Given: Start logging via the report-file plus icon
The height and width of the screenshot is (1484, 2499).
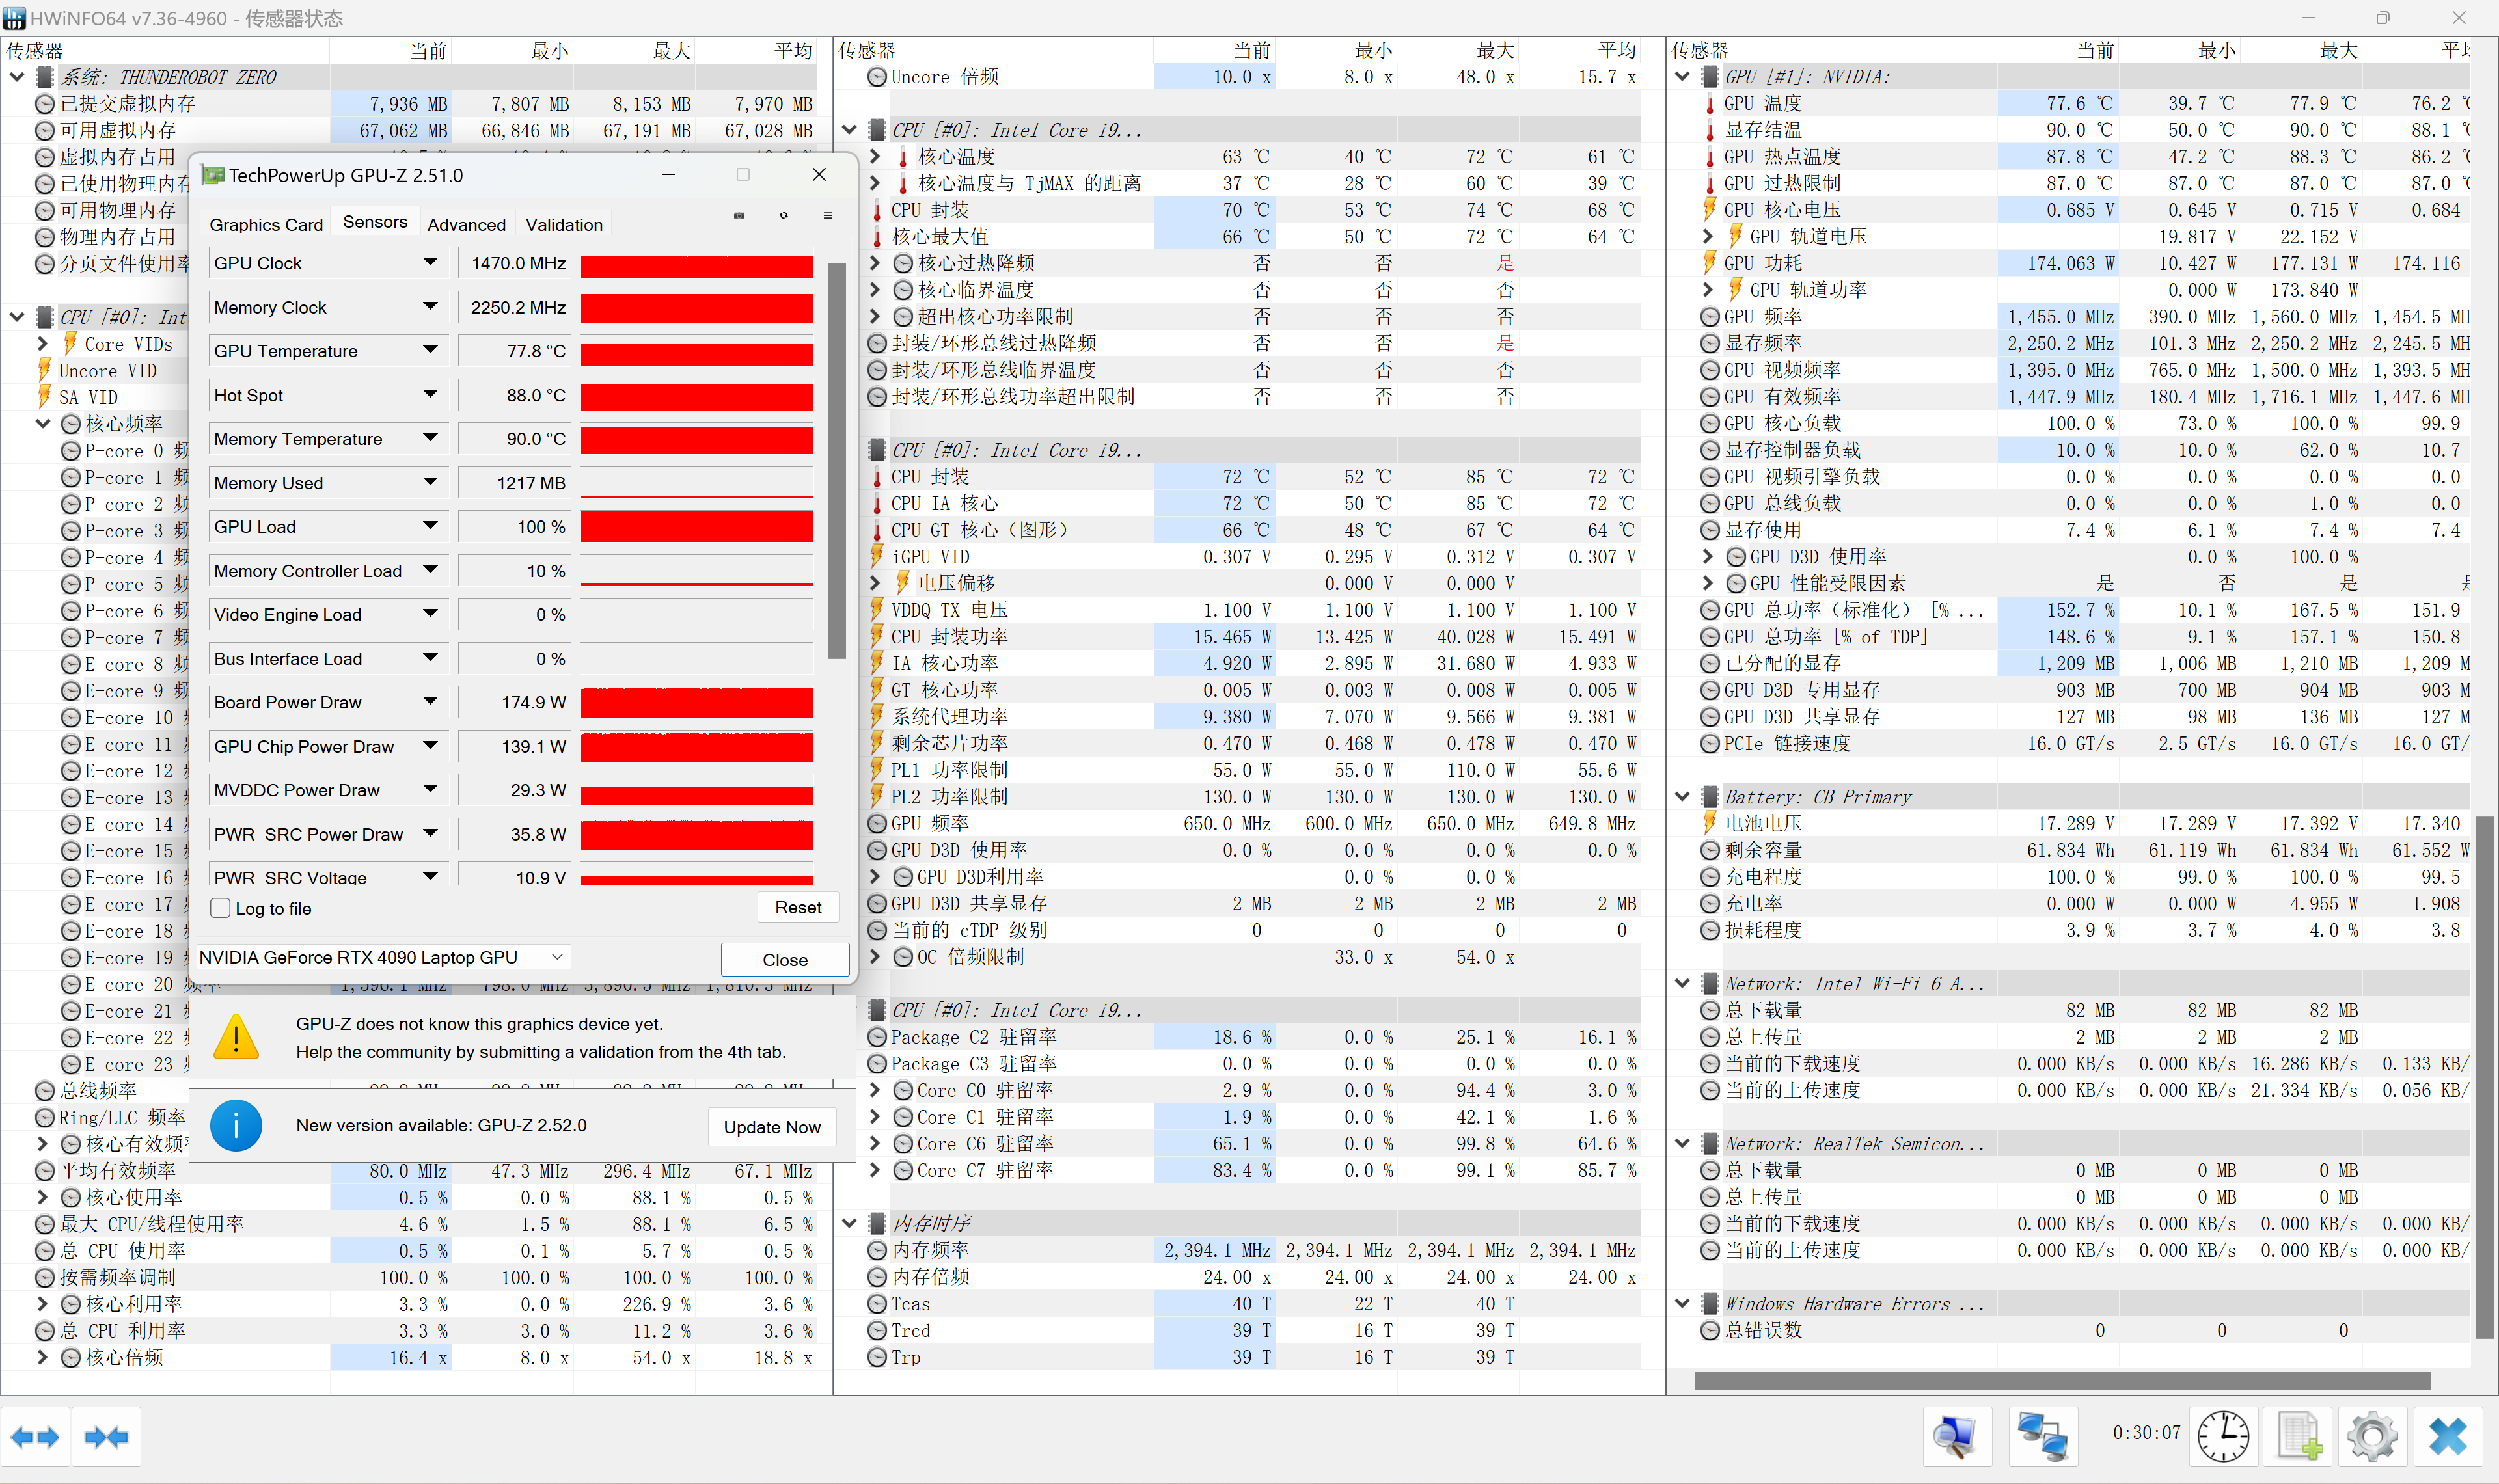Looking at the screenshot, I should pyautogui.click(x=2299, y=1437).
